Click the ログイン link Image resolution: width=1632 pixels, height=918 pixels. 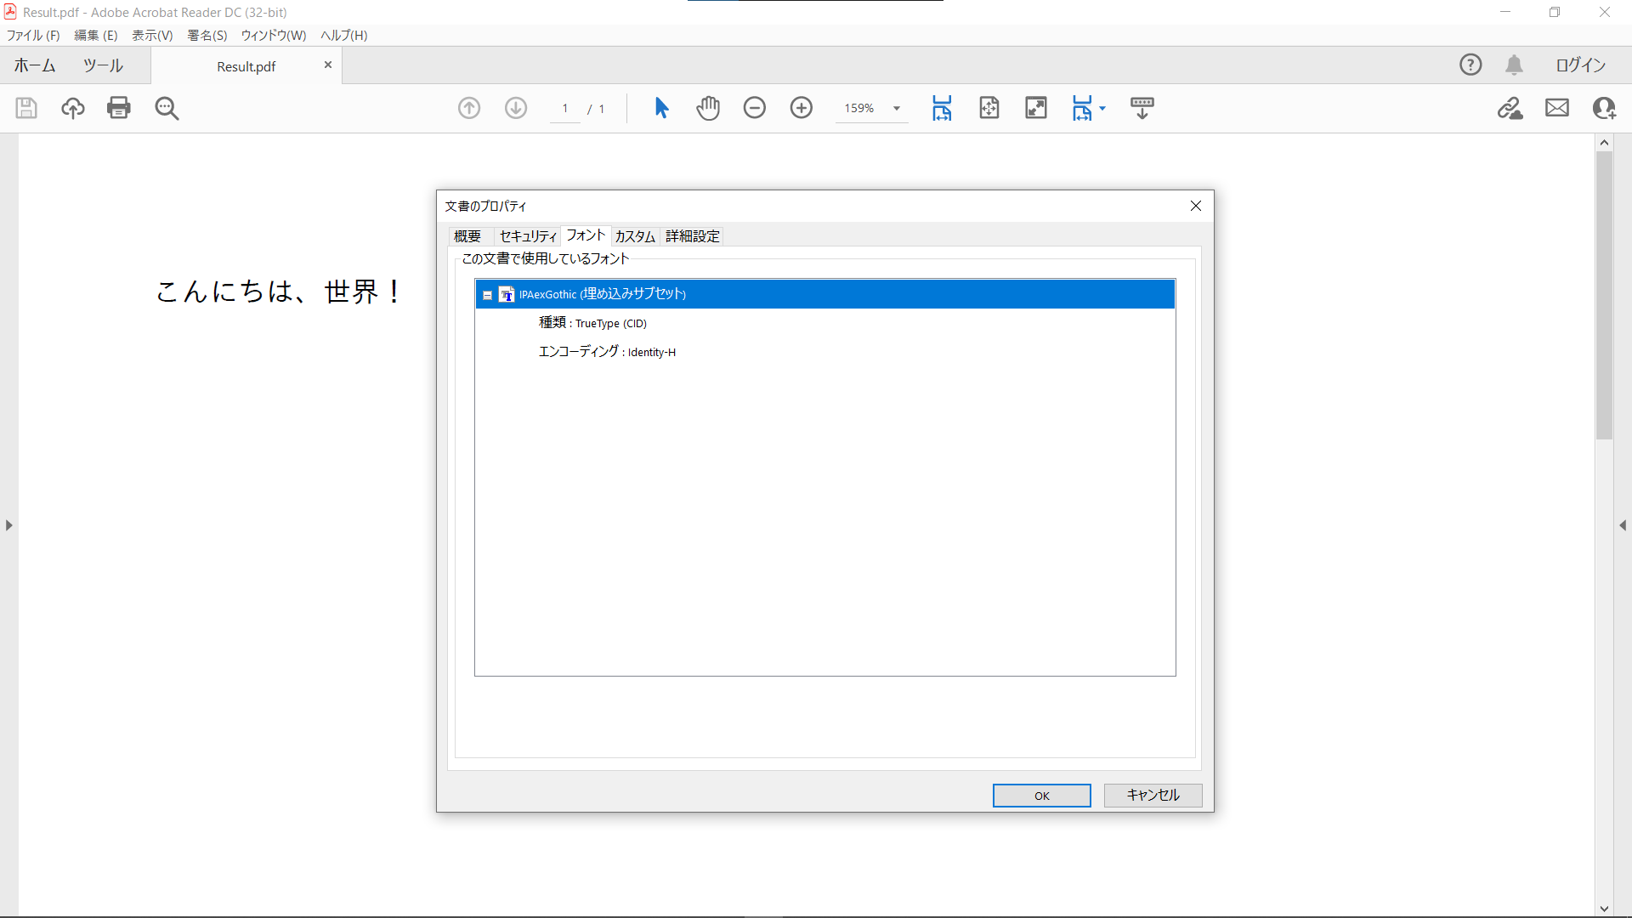(x=1581, y=65)
